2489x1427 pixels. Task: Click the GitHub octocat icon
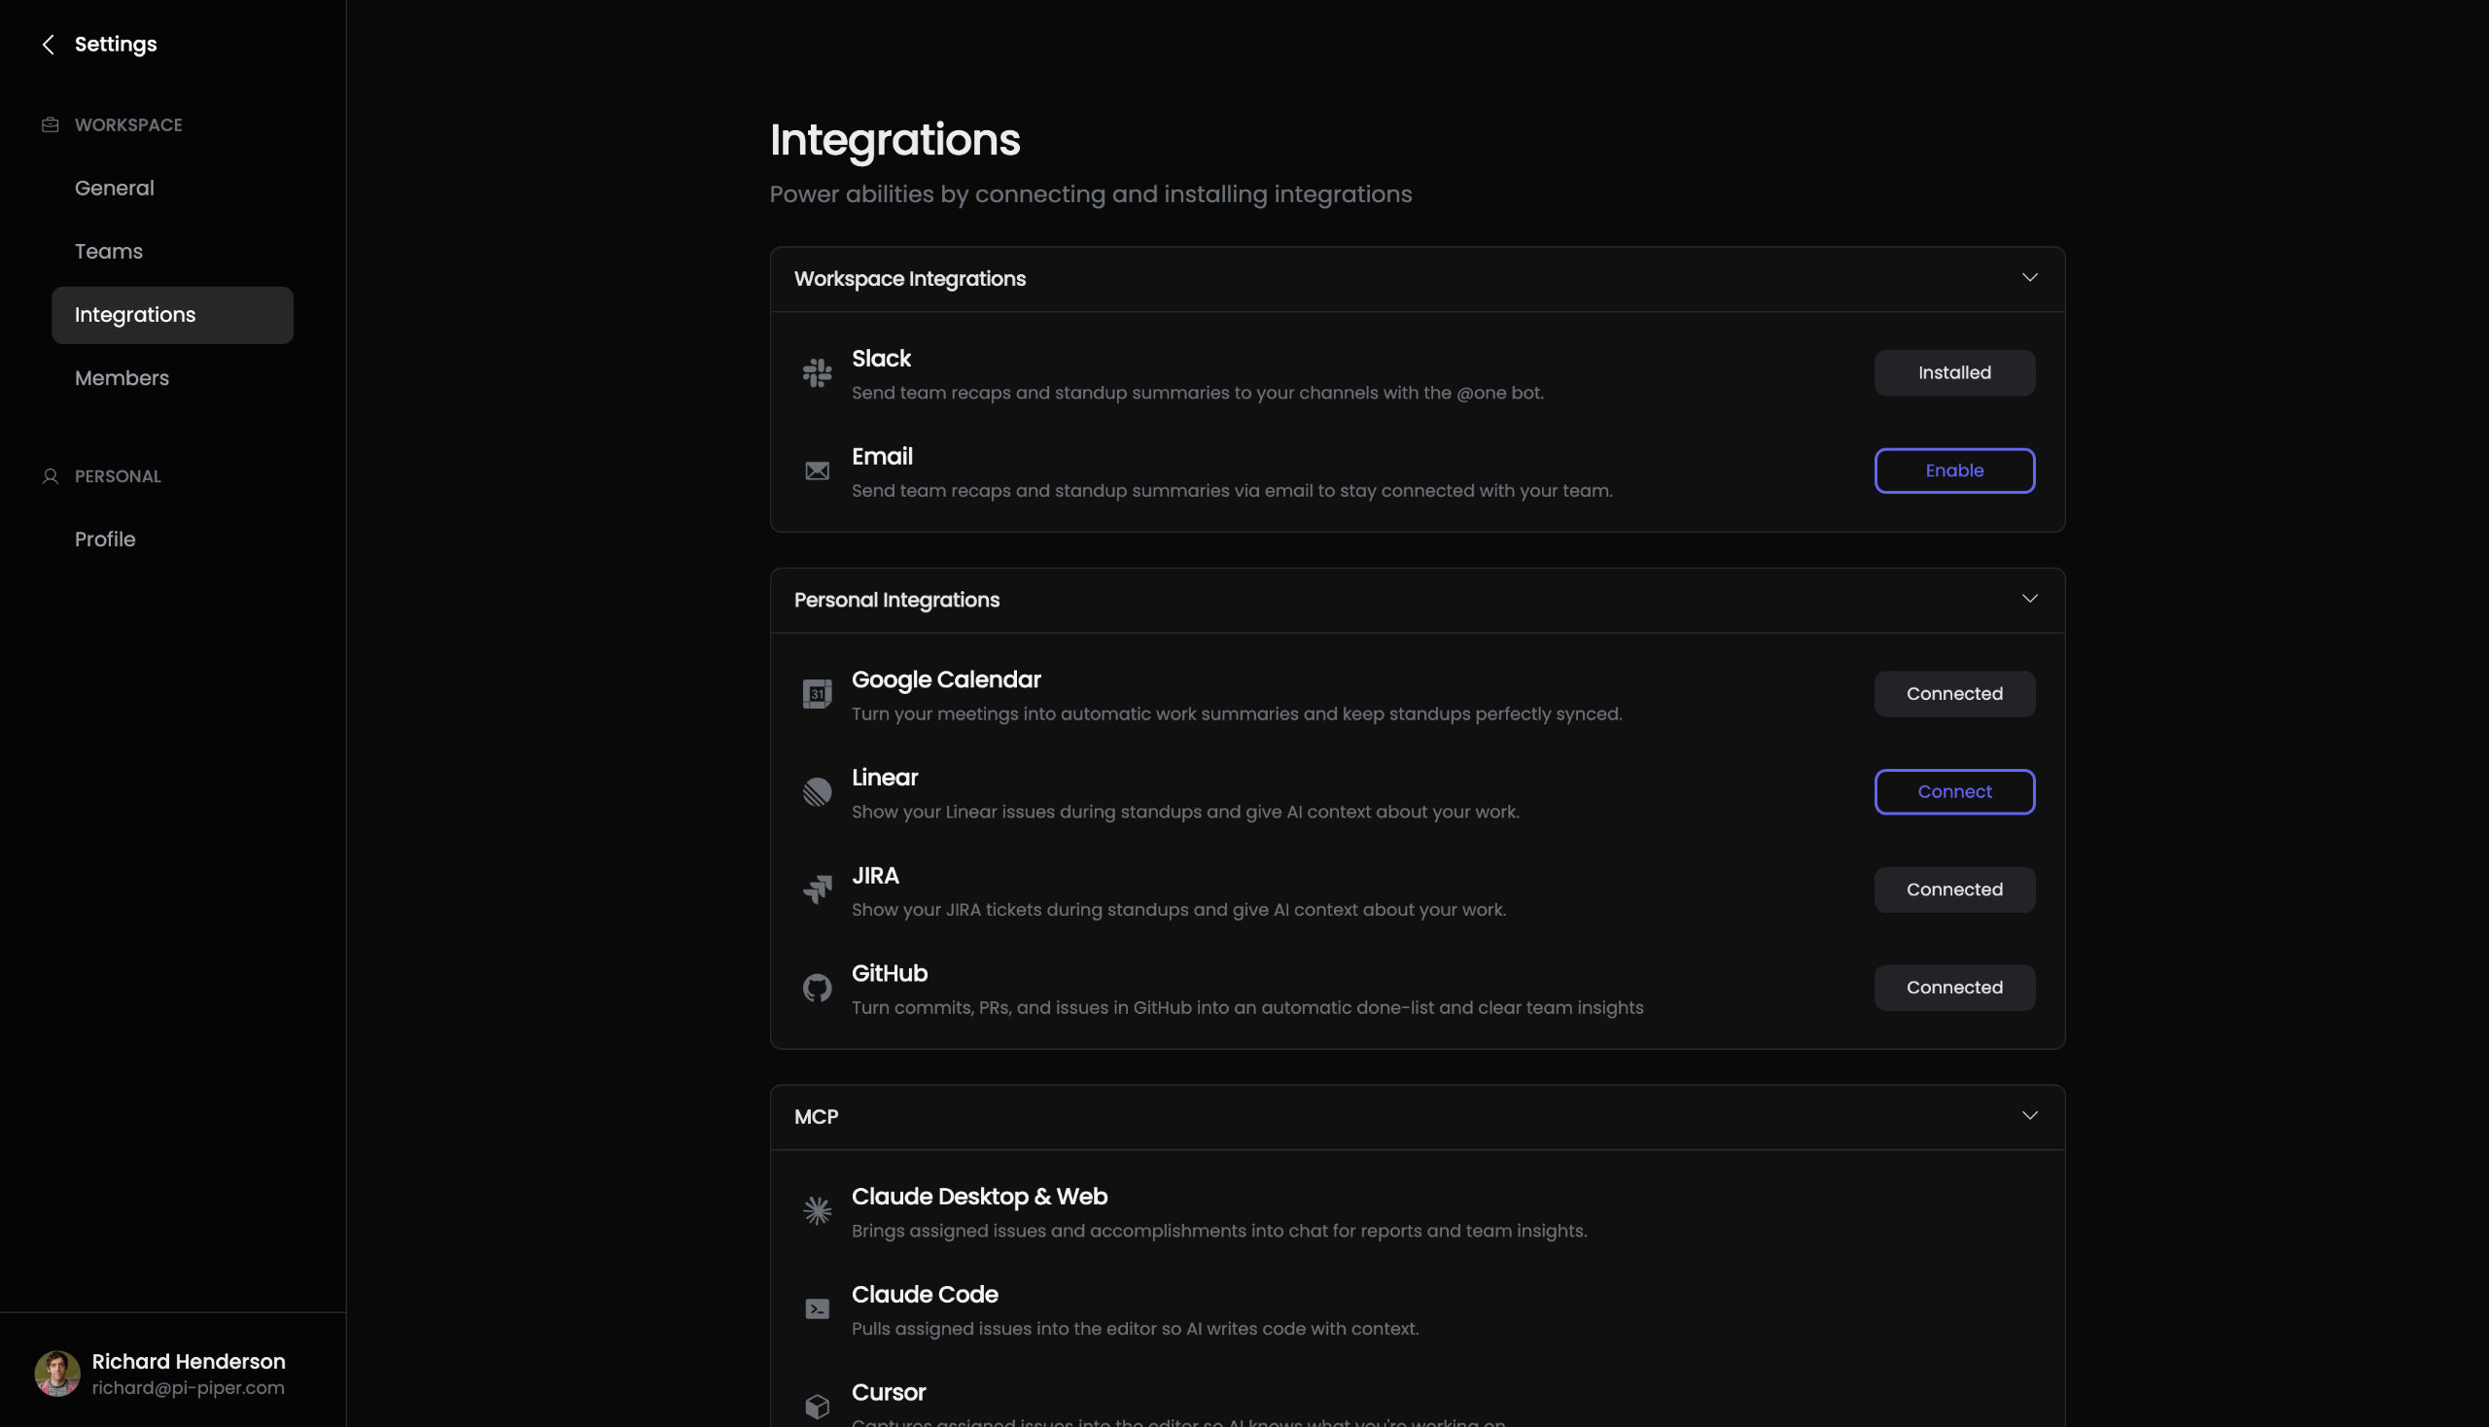pos(817,988)
